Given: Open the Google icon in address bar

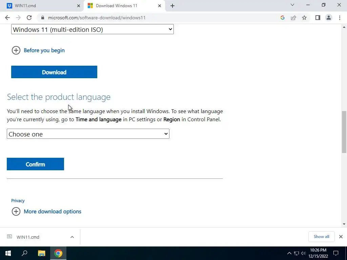Looking at the screenshot, I should coord(282,18).
